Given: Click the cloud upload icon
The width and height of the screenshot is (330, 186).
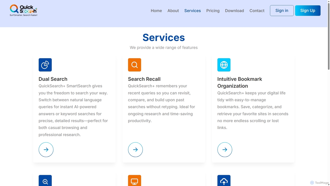Looking at the screenshot, I should 224,181.
